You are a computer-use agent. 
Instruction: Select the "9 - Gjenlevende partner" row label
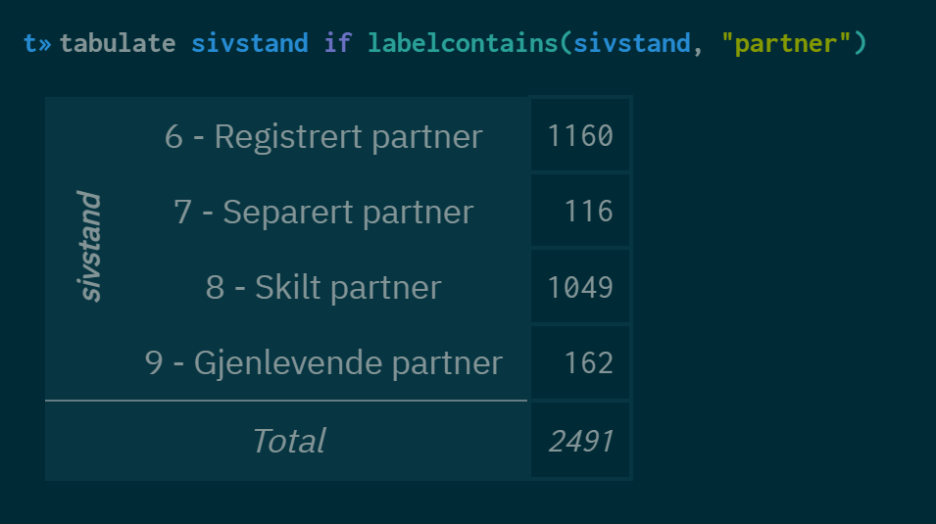323,362
